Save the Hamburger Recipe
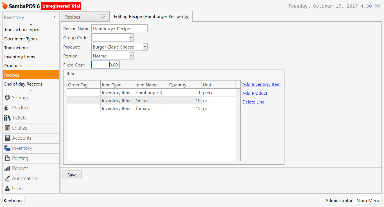The image size is (384, 207). pos(72,174)
